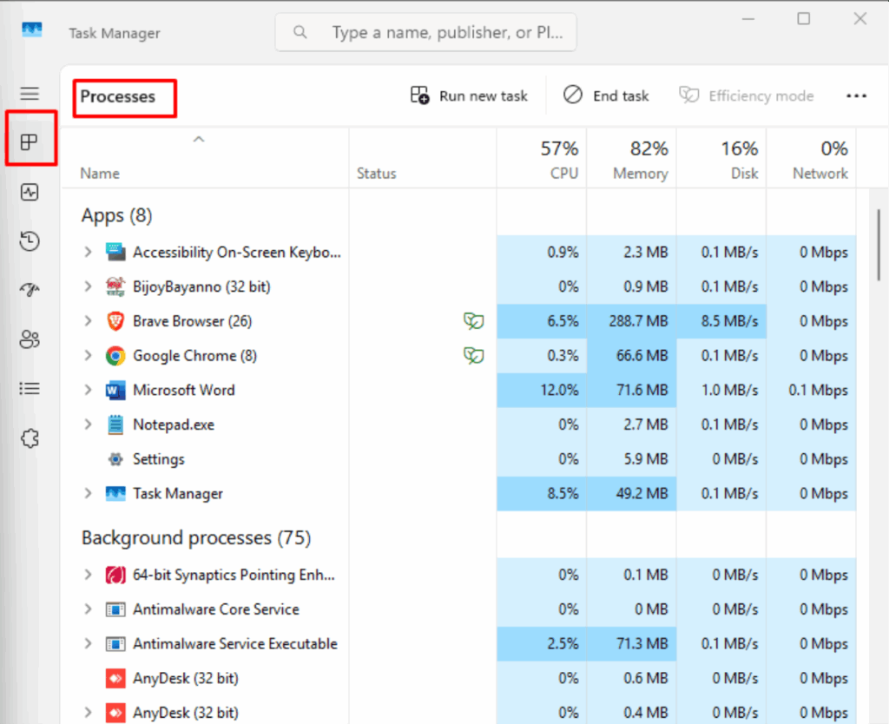Screen dimensions: 889x724
Task: Click Google Chrome efficiency leaf icon
Action: click(x=473, y=355)
